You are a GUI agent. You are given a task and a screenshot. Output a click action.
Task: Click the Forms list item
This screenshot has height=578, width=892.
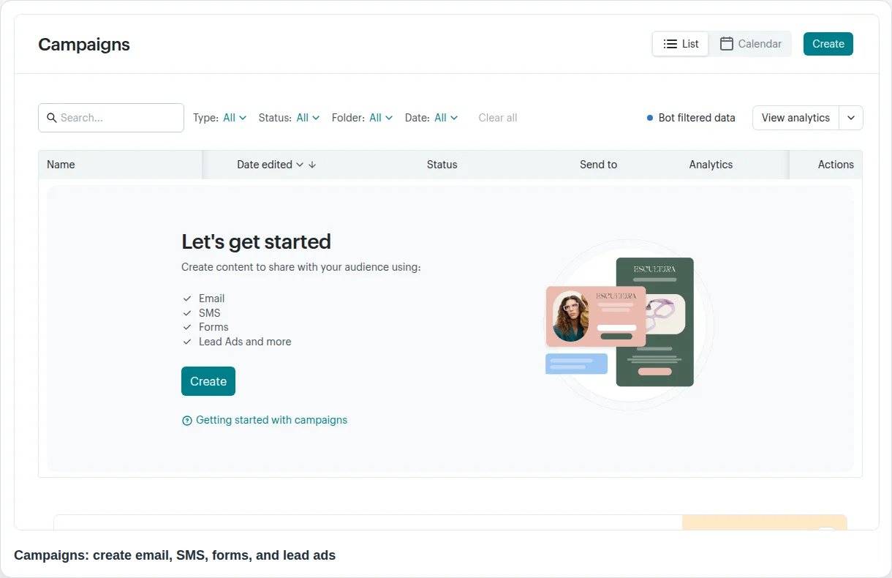click(213, 327)
